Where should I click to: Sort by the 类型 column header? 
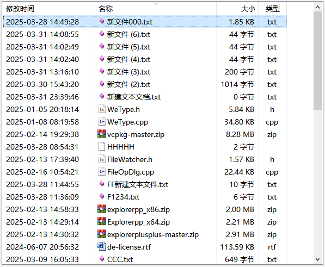point(272,9)
